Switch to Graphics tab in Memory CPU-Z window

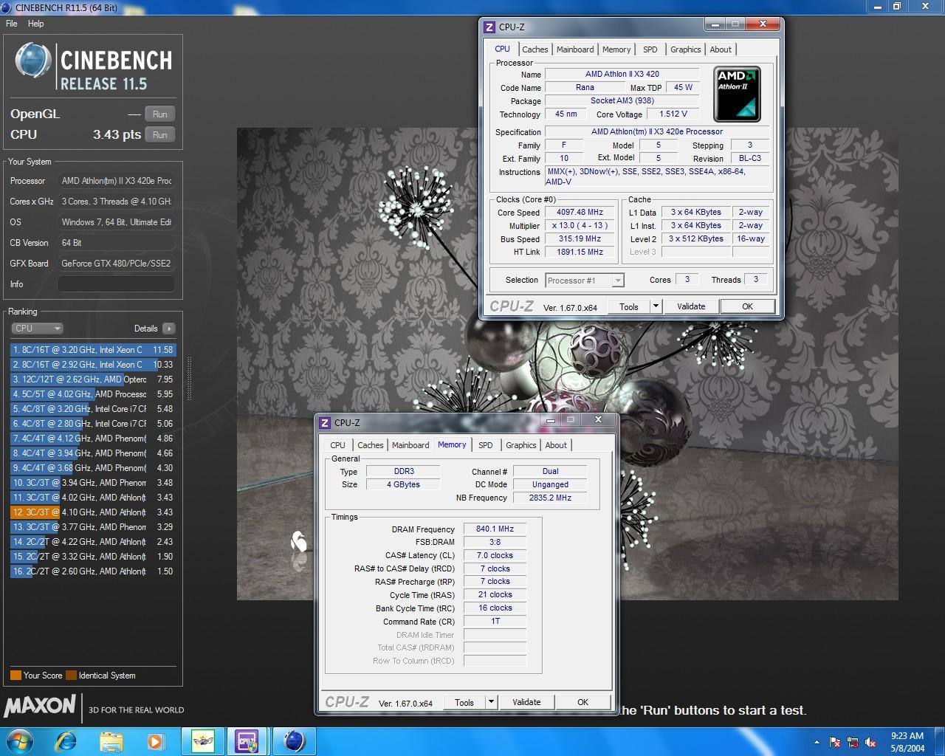(521, 445)
